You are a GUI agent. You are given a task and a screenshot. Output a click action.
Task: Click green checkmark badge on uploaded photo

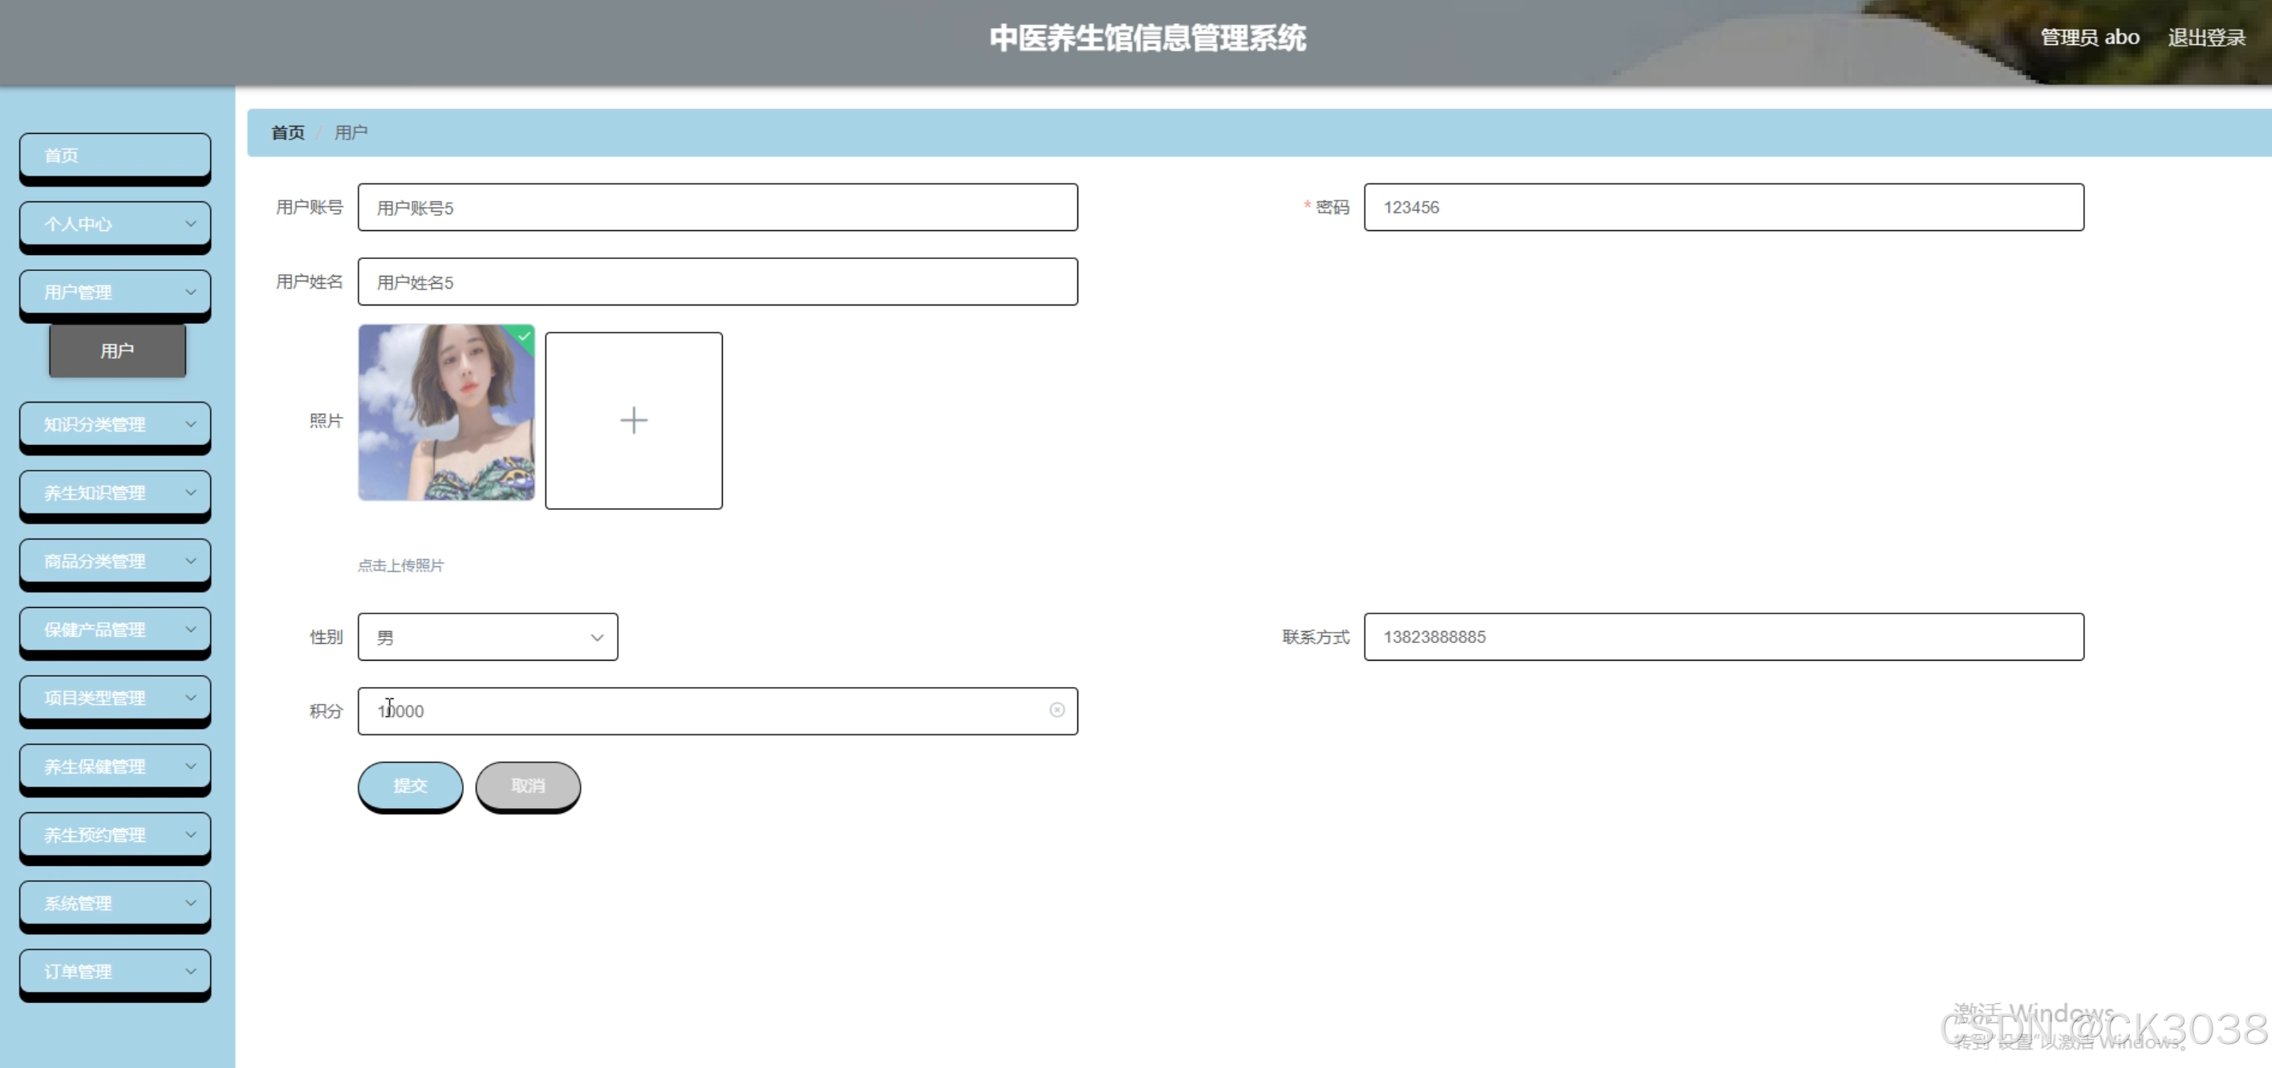click(x=525, y=335)
